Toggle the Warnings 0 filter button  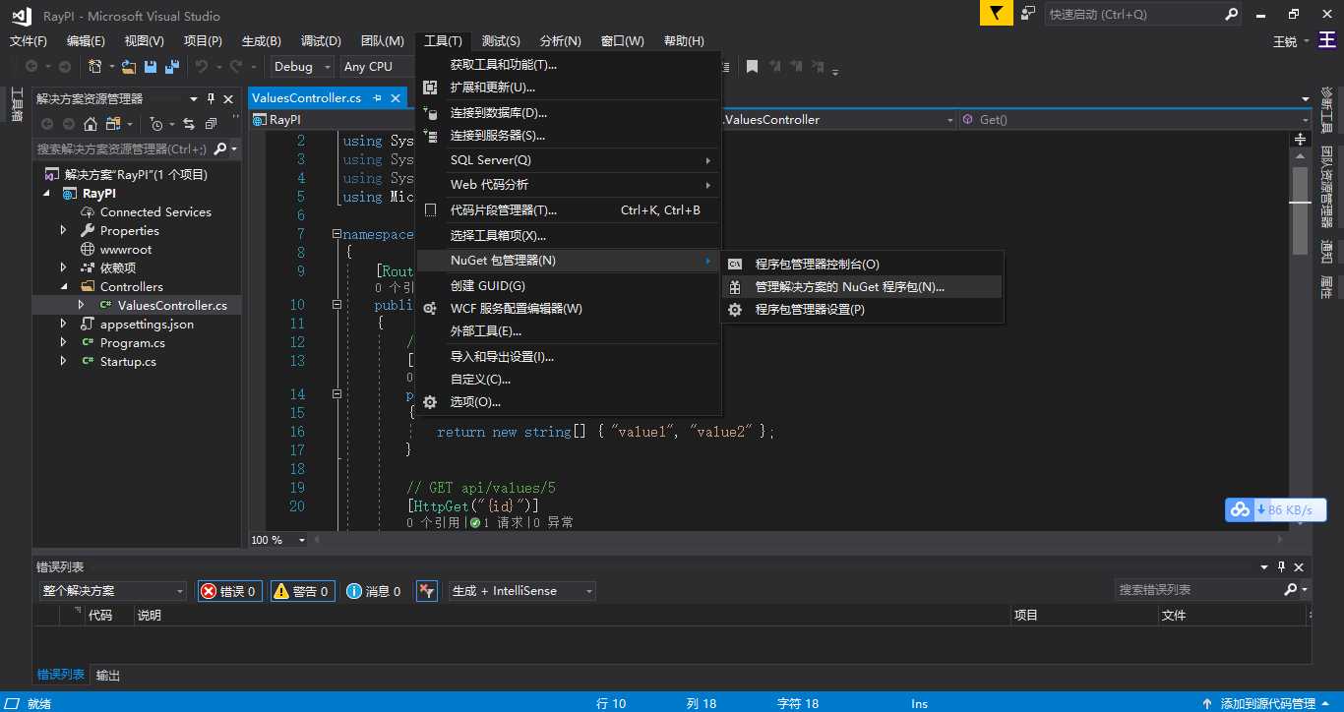click(x=303, y=591)
